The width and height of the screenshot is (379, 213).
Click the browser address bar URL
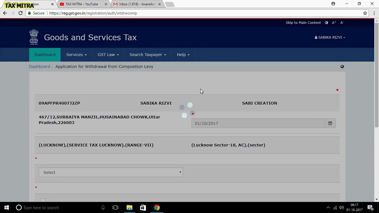[93, 13]
